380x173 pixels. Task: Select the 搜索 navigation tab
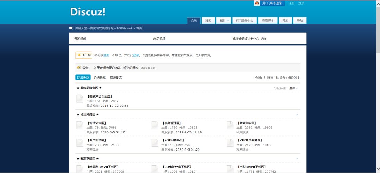[208, 21]
